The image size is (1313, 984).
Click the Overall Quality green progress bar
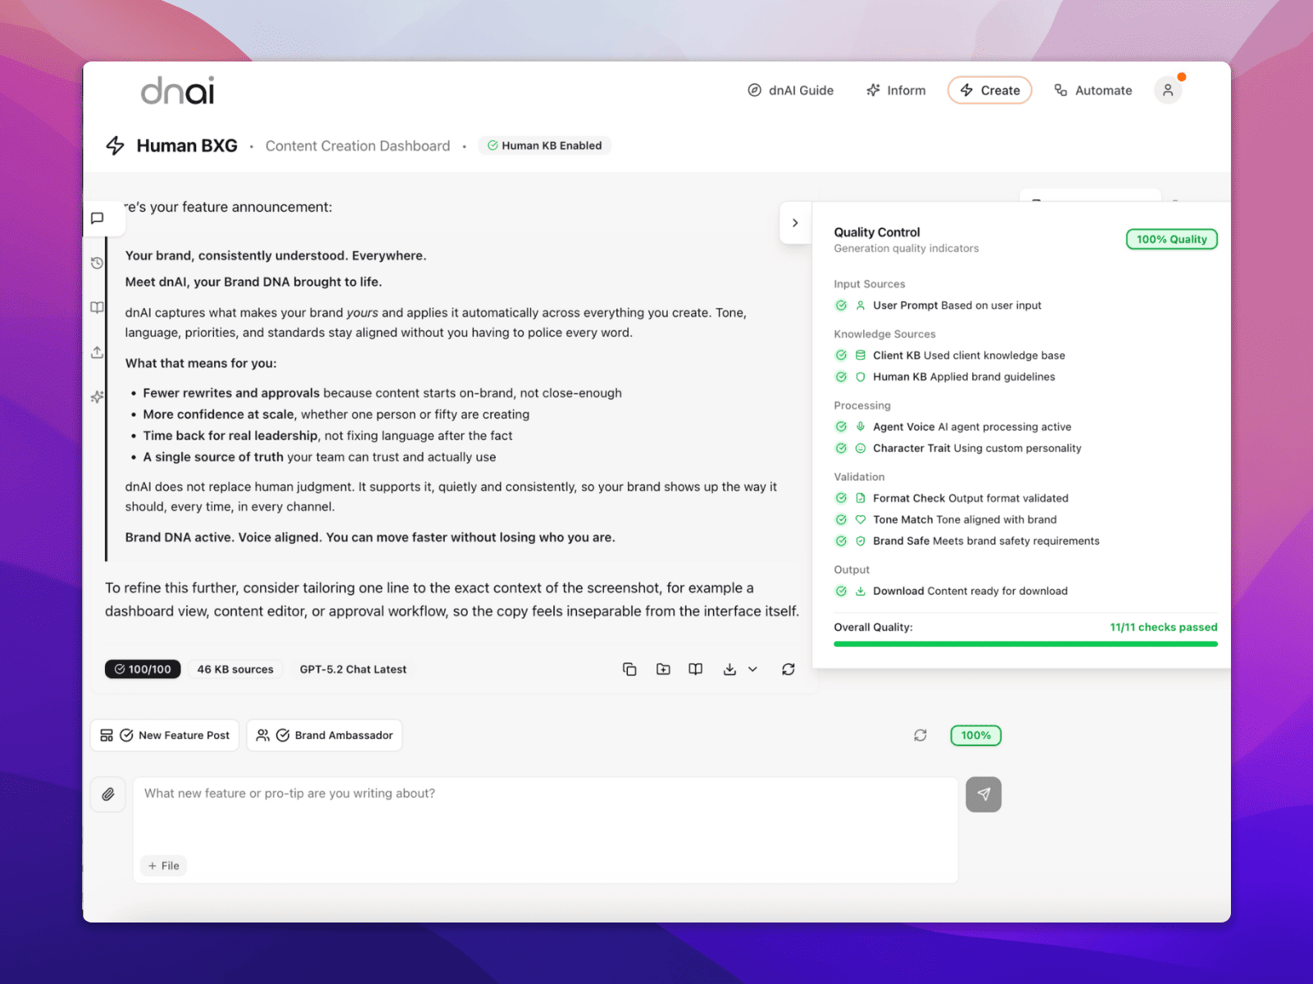pos(1025,645)
